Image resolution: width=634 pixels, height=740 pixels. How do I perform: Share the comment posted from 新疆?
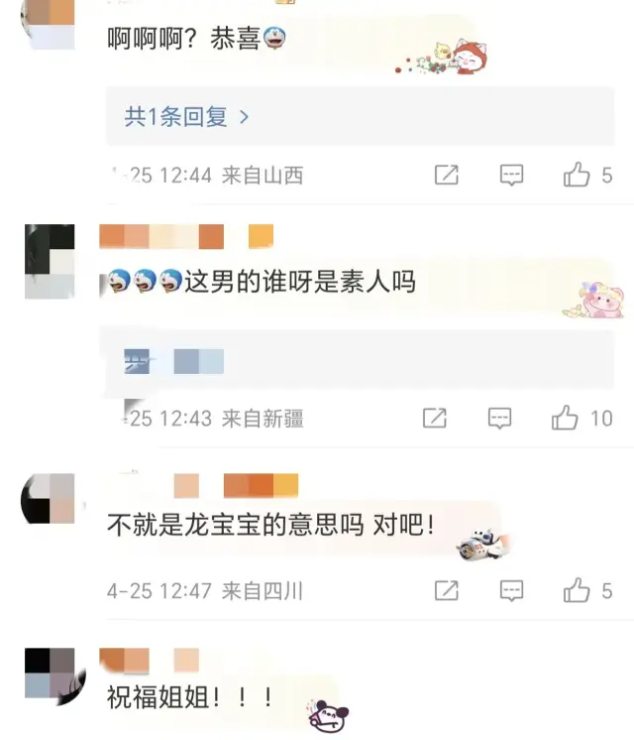[x=435, y=419]
